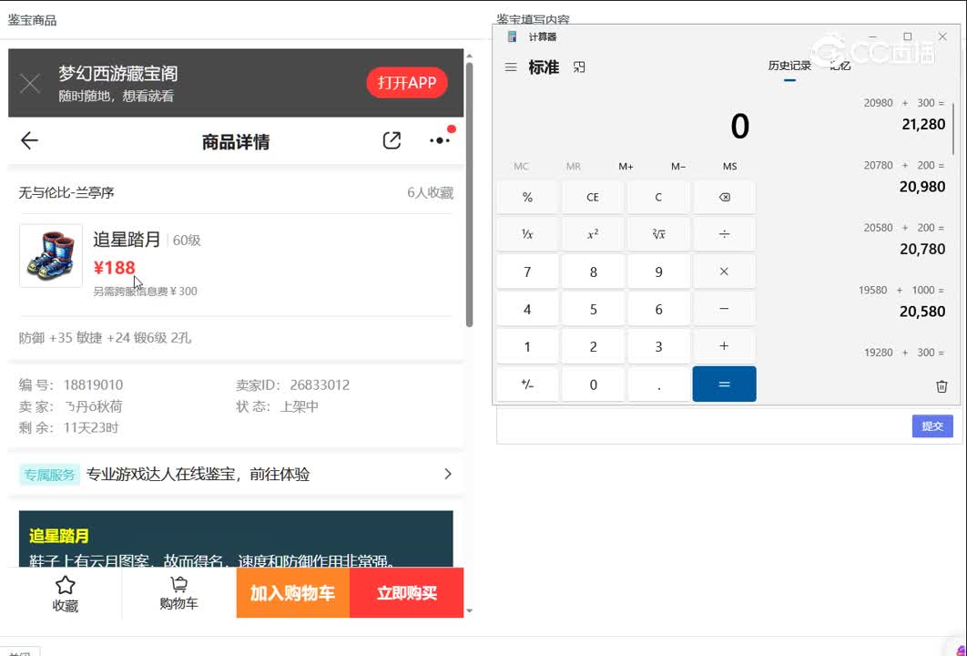
Task: Click calculator digit 2
Action: pos(593,347)
